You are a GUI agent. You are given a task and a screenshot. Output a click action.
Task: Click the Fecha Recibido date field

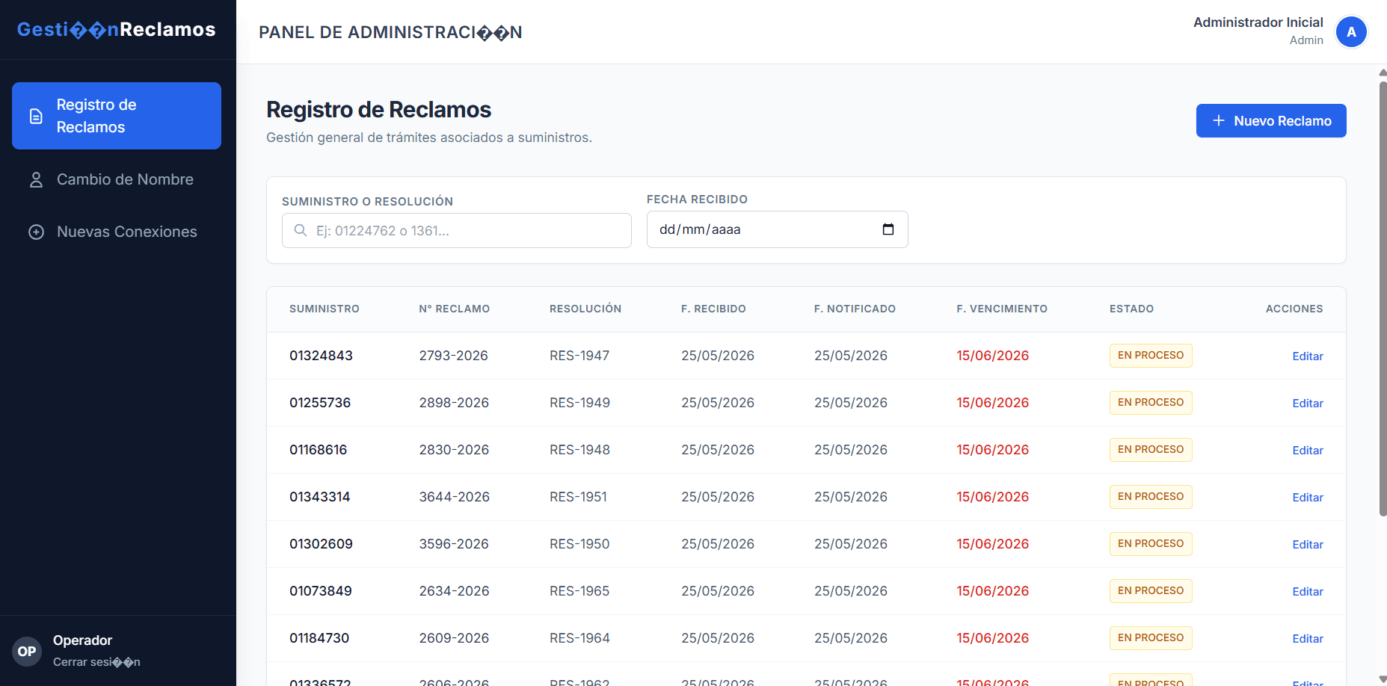(778, 229)
